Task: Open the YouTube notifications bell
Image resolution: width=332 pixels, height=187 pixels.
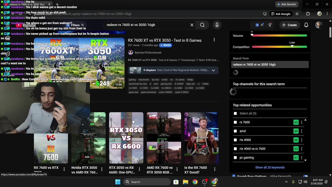Action: (x=306, y=25)
